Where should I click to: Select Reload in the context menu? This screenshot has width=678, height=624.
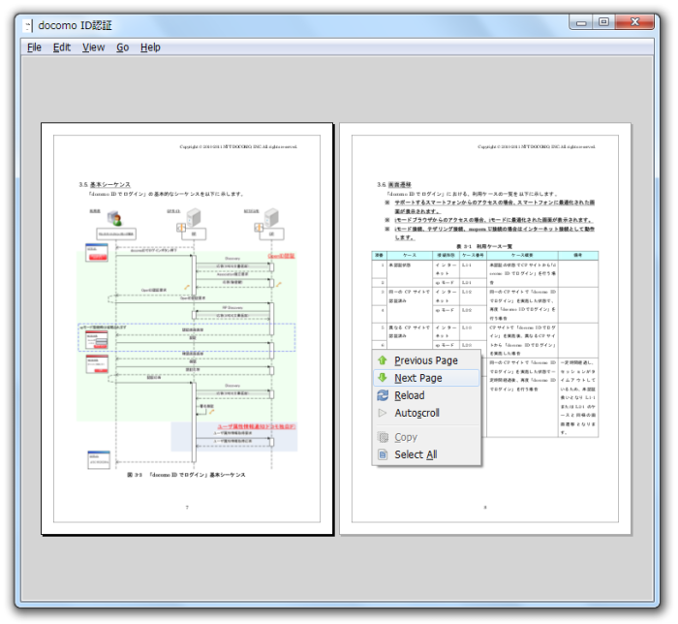click(x=426, y=395)
